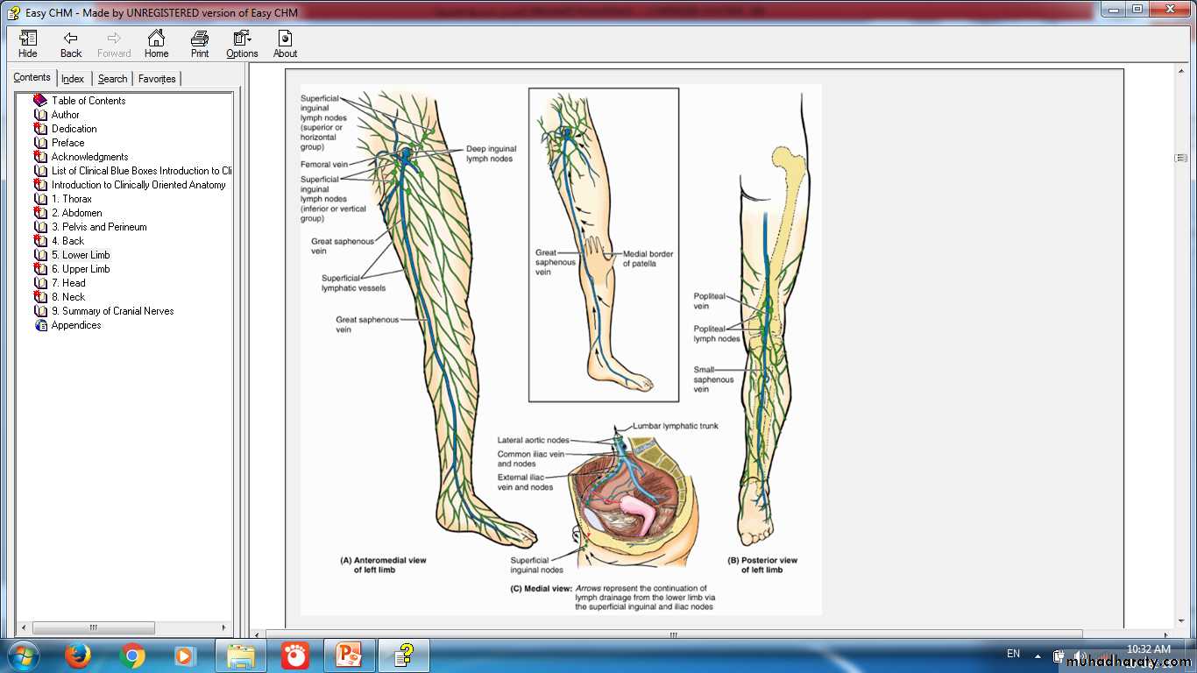Click the About icon
This screenshot has width=1197, height=673.
pyautogui.click(x=285, y=44)
